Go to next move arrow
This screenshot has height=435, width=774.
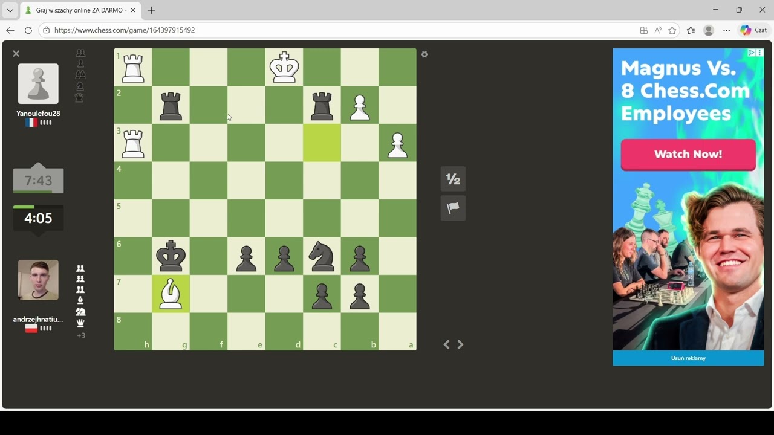460,344
